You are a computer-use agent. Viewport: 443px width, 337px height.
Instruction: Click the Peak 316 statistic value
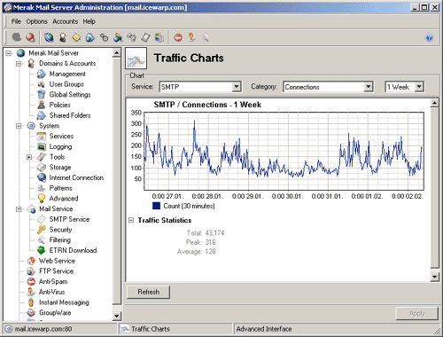pyautogui.click(x=210, y=242)
